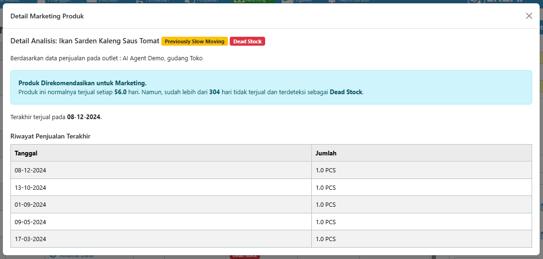Open the Akunting menu in top navigation
Viewport: 543px width, 259px height.
[x=254, y=1]
